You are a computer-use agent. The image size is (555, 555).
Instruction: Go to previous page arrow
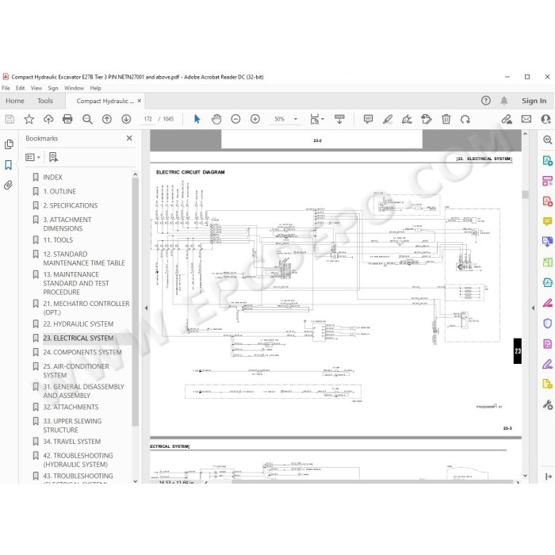click(107, 119)
